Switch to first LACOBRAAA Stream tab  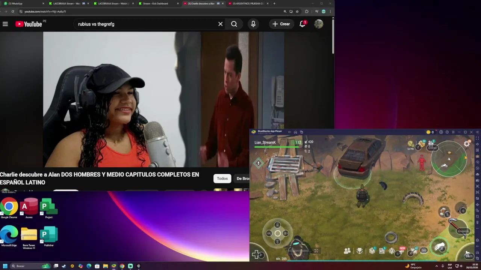[68, 3]
